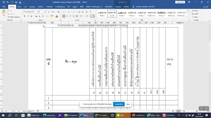Viewport: 211px width, 118px height.
Task: Click the spelling check icon in status bar
Action: (19, 111)
